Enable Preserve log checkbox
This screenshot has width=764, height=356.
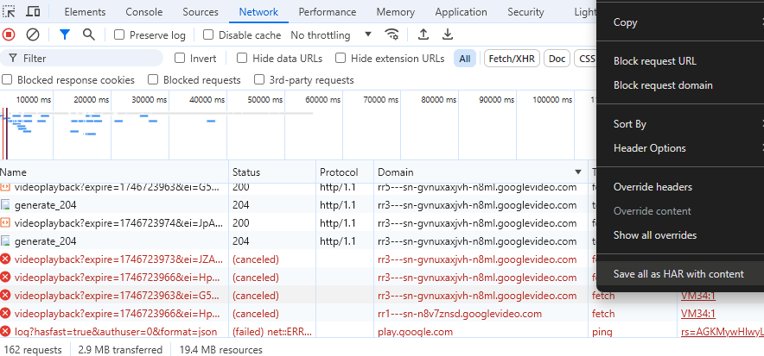point(119,34)
